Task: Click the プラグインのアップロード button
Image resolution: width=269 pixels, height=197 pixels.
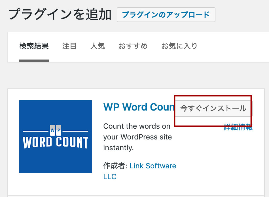Action: point(166,15)
